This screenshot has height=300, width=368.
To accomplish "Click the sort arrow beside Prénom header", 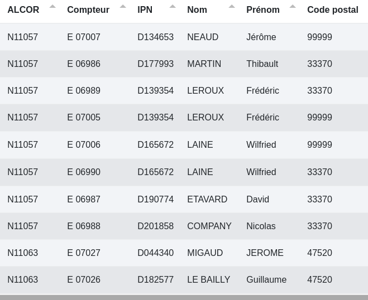I will 293,7.
